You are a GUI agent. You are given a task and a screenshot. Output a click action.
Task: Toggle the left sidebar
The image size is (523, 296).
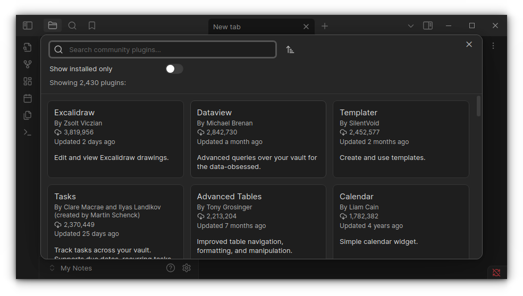[28, 26]
